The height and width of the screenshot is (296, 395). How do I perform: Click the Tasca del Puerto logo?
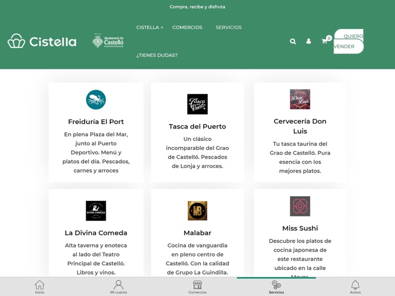(197, 104)
